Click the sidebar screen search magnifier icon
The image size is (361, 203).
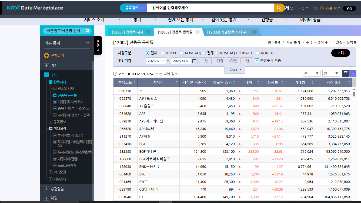point(88,31)
